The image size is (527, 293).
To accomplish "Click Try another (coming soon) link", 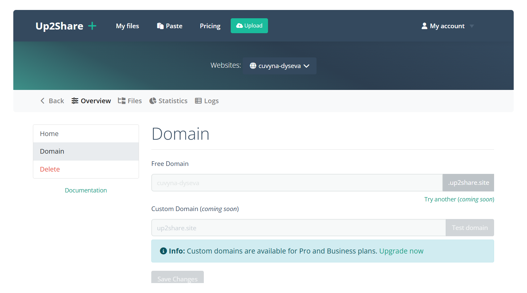I will click(459, 199).
